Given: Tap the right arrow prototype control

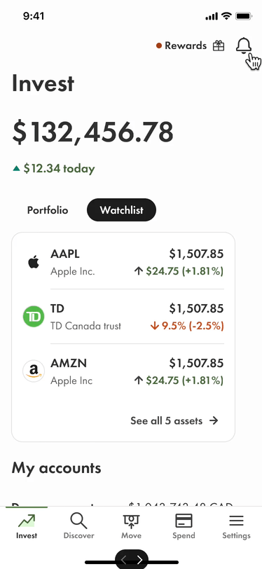Looking at the screenshot, I should pyautogui.click(x=139, y=560).
